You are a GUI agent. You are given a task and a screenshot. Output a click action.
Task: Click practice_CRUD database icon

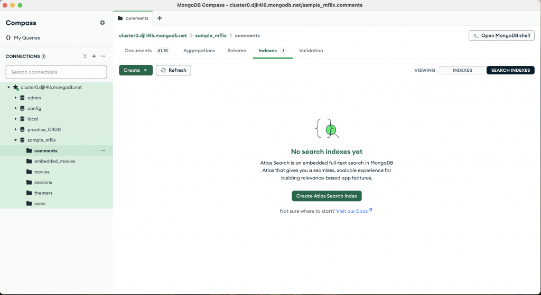[22, 130]
